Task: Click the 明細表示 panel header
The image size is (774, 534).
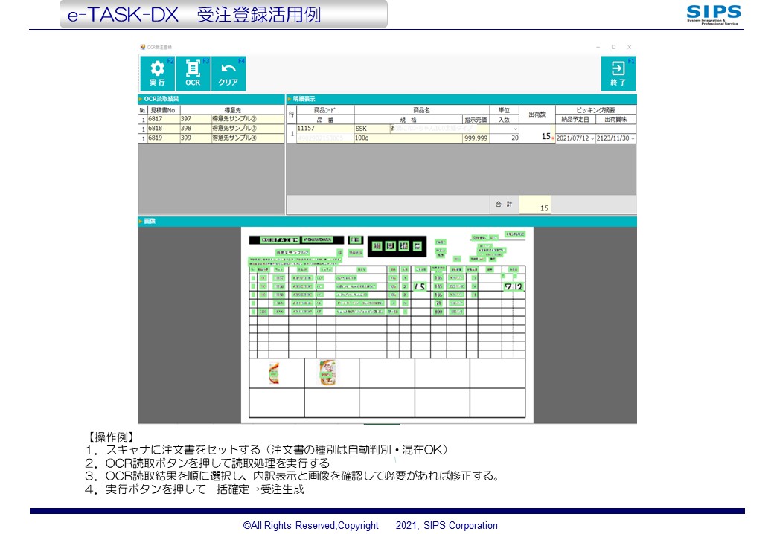Action: pyautogui.click(x=461, y=99)
